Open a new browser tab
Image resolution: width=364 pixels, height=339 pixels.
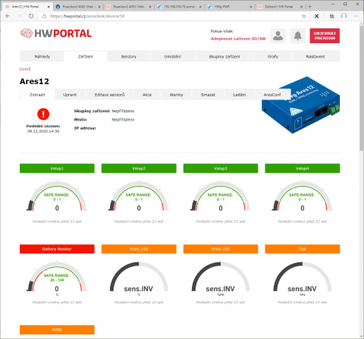310,7
